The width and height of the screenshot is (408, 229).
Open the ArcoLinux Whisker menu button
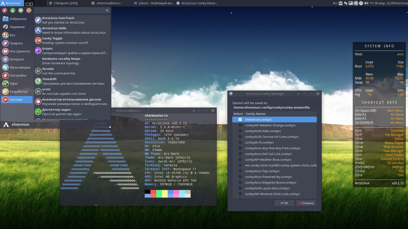coord(12,3)
